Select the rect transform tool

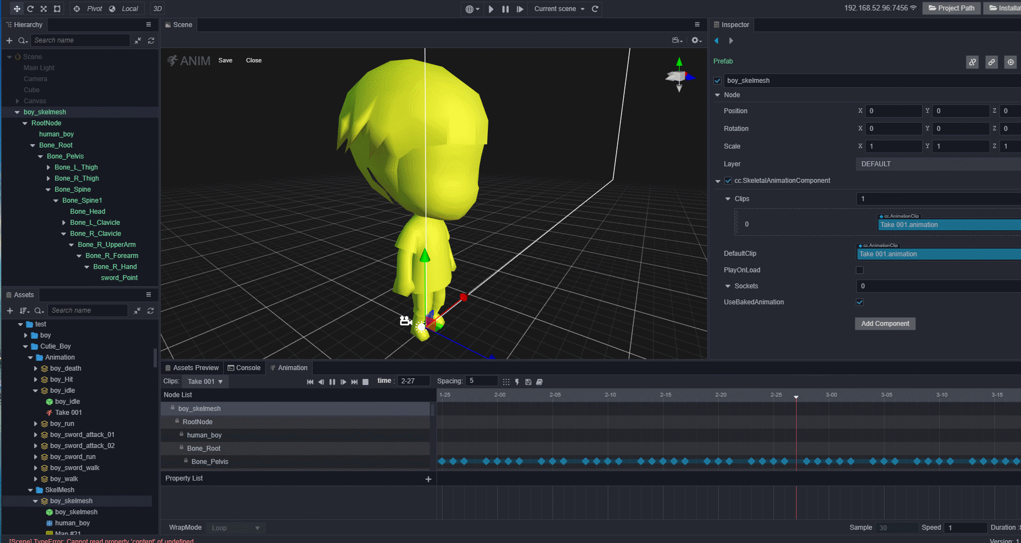[57, 9]
